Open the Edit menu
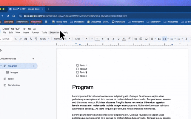The width and height of the screenshot is (191, 119). 11,32
